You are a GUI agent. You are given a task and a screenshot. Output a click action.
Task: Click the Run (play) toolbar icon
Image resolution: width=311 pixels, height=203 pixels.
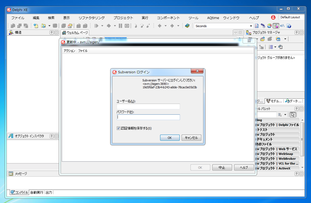(x=96, y=26)
